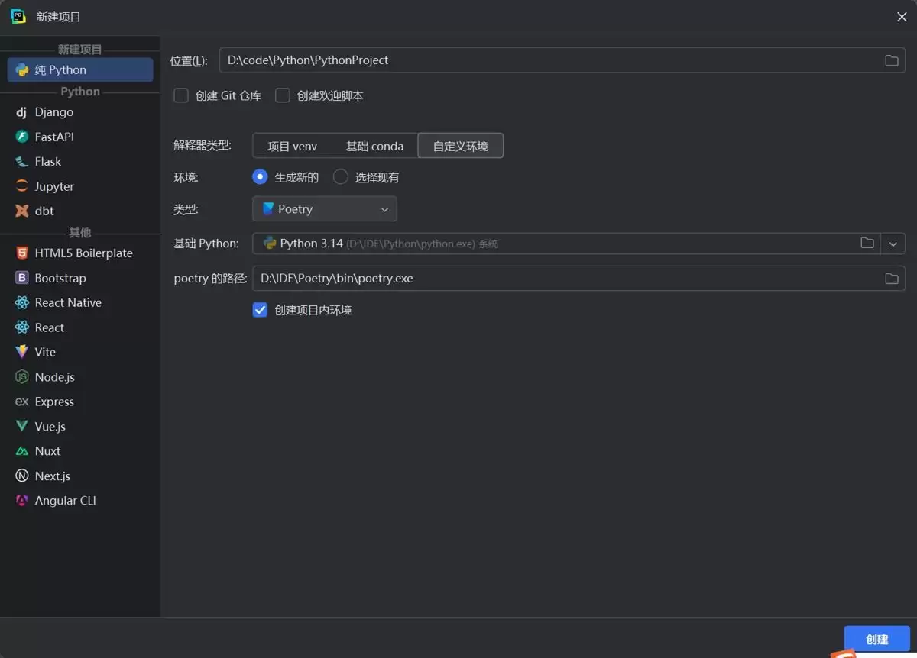917x658 pixels.
Task: Browse folder for project location
Action: (x=891, y=60)
